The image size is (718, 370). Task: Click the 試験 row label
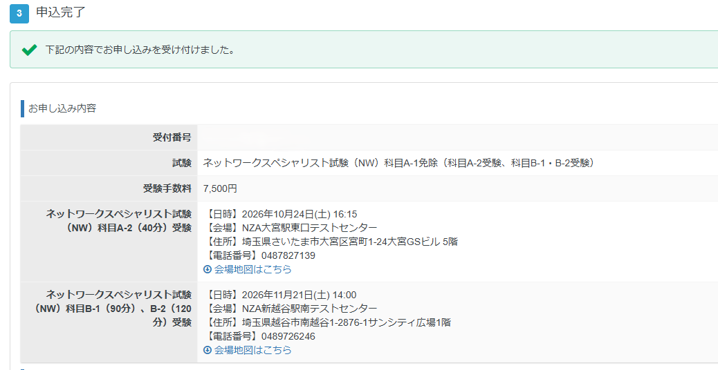pyautogui.click(x=182, y=163)
